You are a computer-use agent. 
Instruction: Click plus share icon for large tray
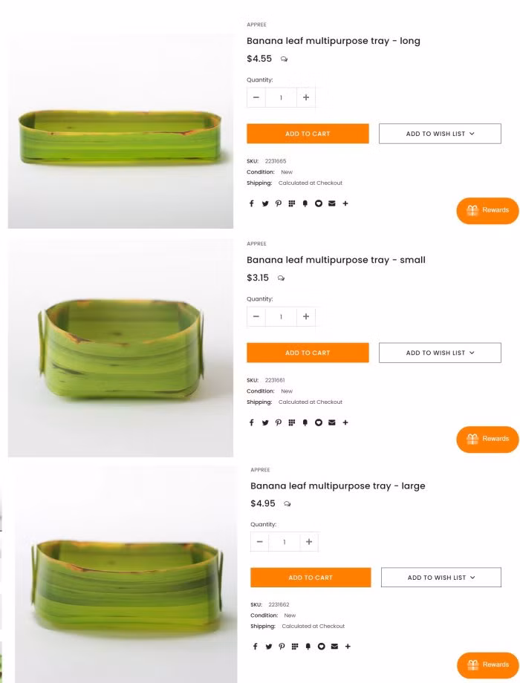tap(348, 646)
